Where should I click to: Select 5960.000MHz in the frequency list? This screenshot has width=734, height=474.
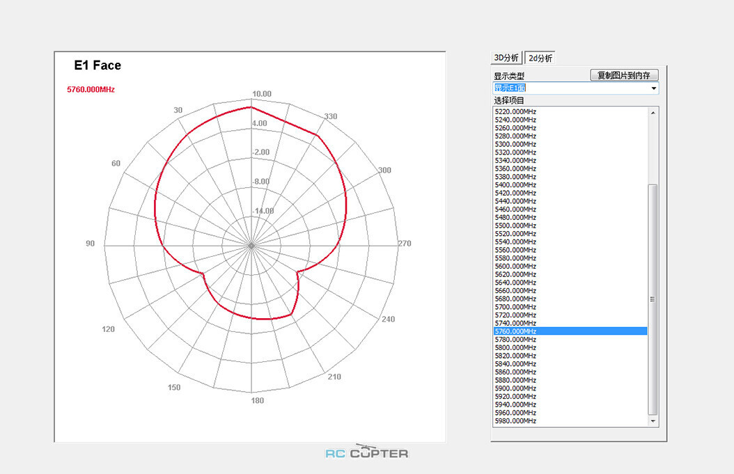tap(570, 413)
